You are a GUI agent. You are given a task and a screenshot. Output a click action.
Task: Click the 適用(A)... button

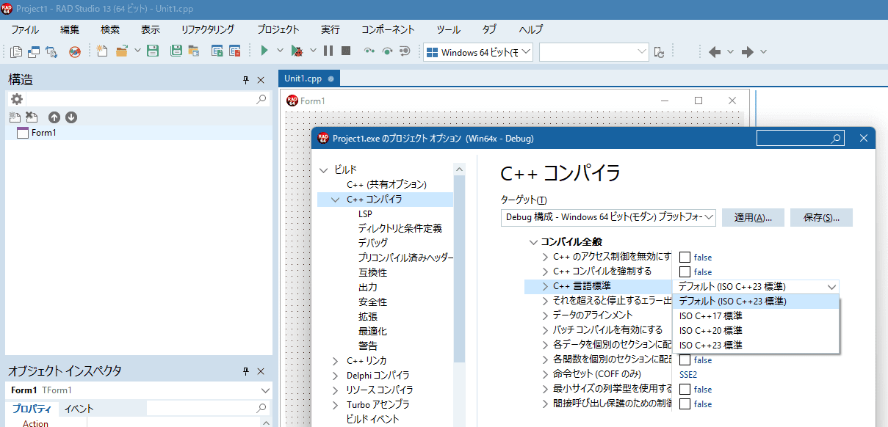(x=753, y=218)
